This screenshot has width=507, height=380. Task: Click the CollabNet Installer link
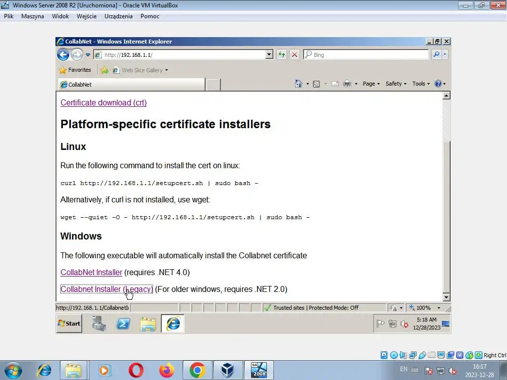91,273
